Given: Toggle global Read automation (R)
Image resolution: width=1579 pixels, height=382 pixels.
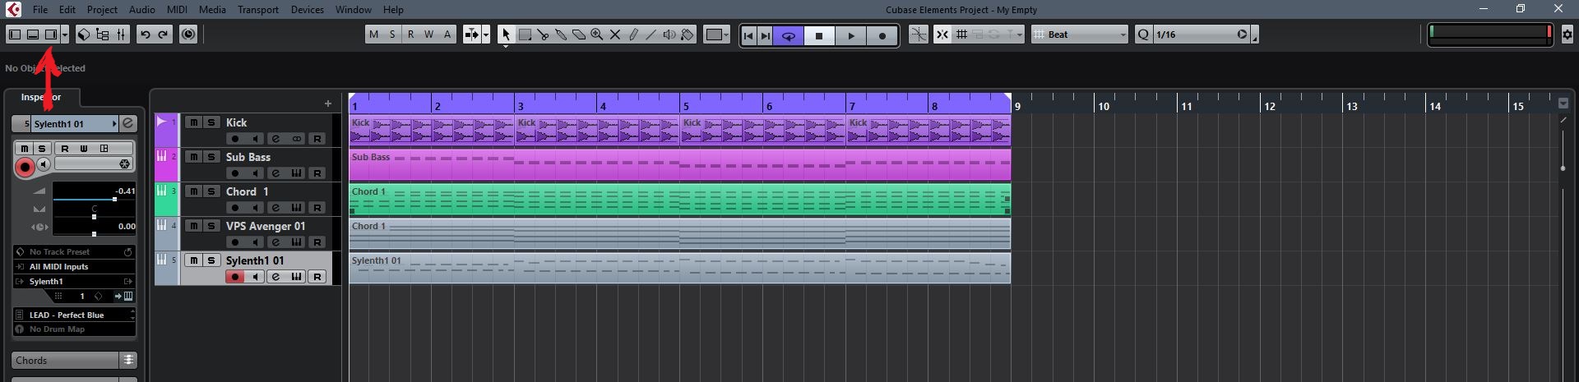Looking at the screenshot, I should pos(410,35).
